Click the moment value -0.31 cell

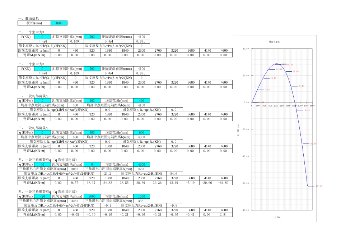pyautogui.click(x=158, y=215)
